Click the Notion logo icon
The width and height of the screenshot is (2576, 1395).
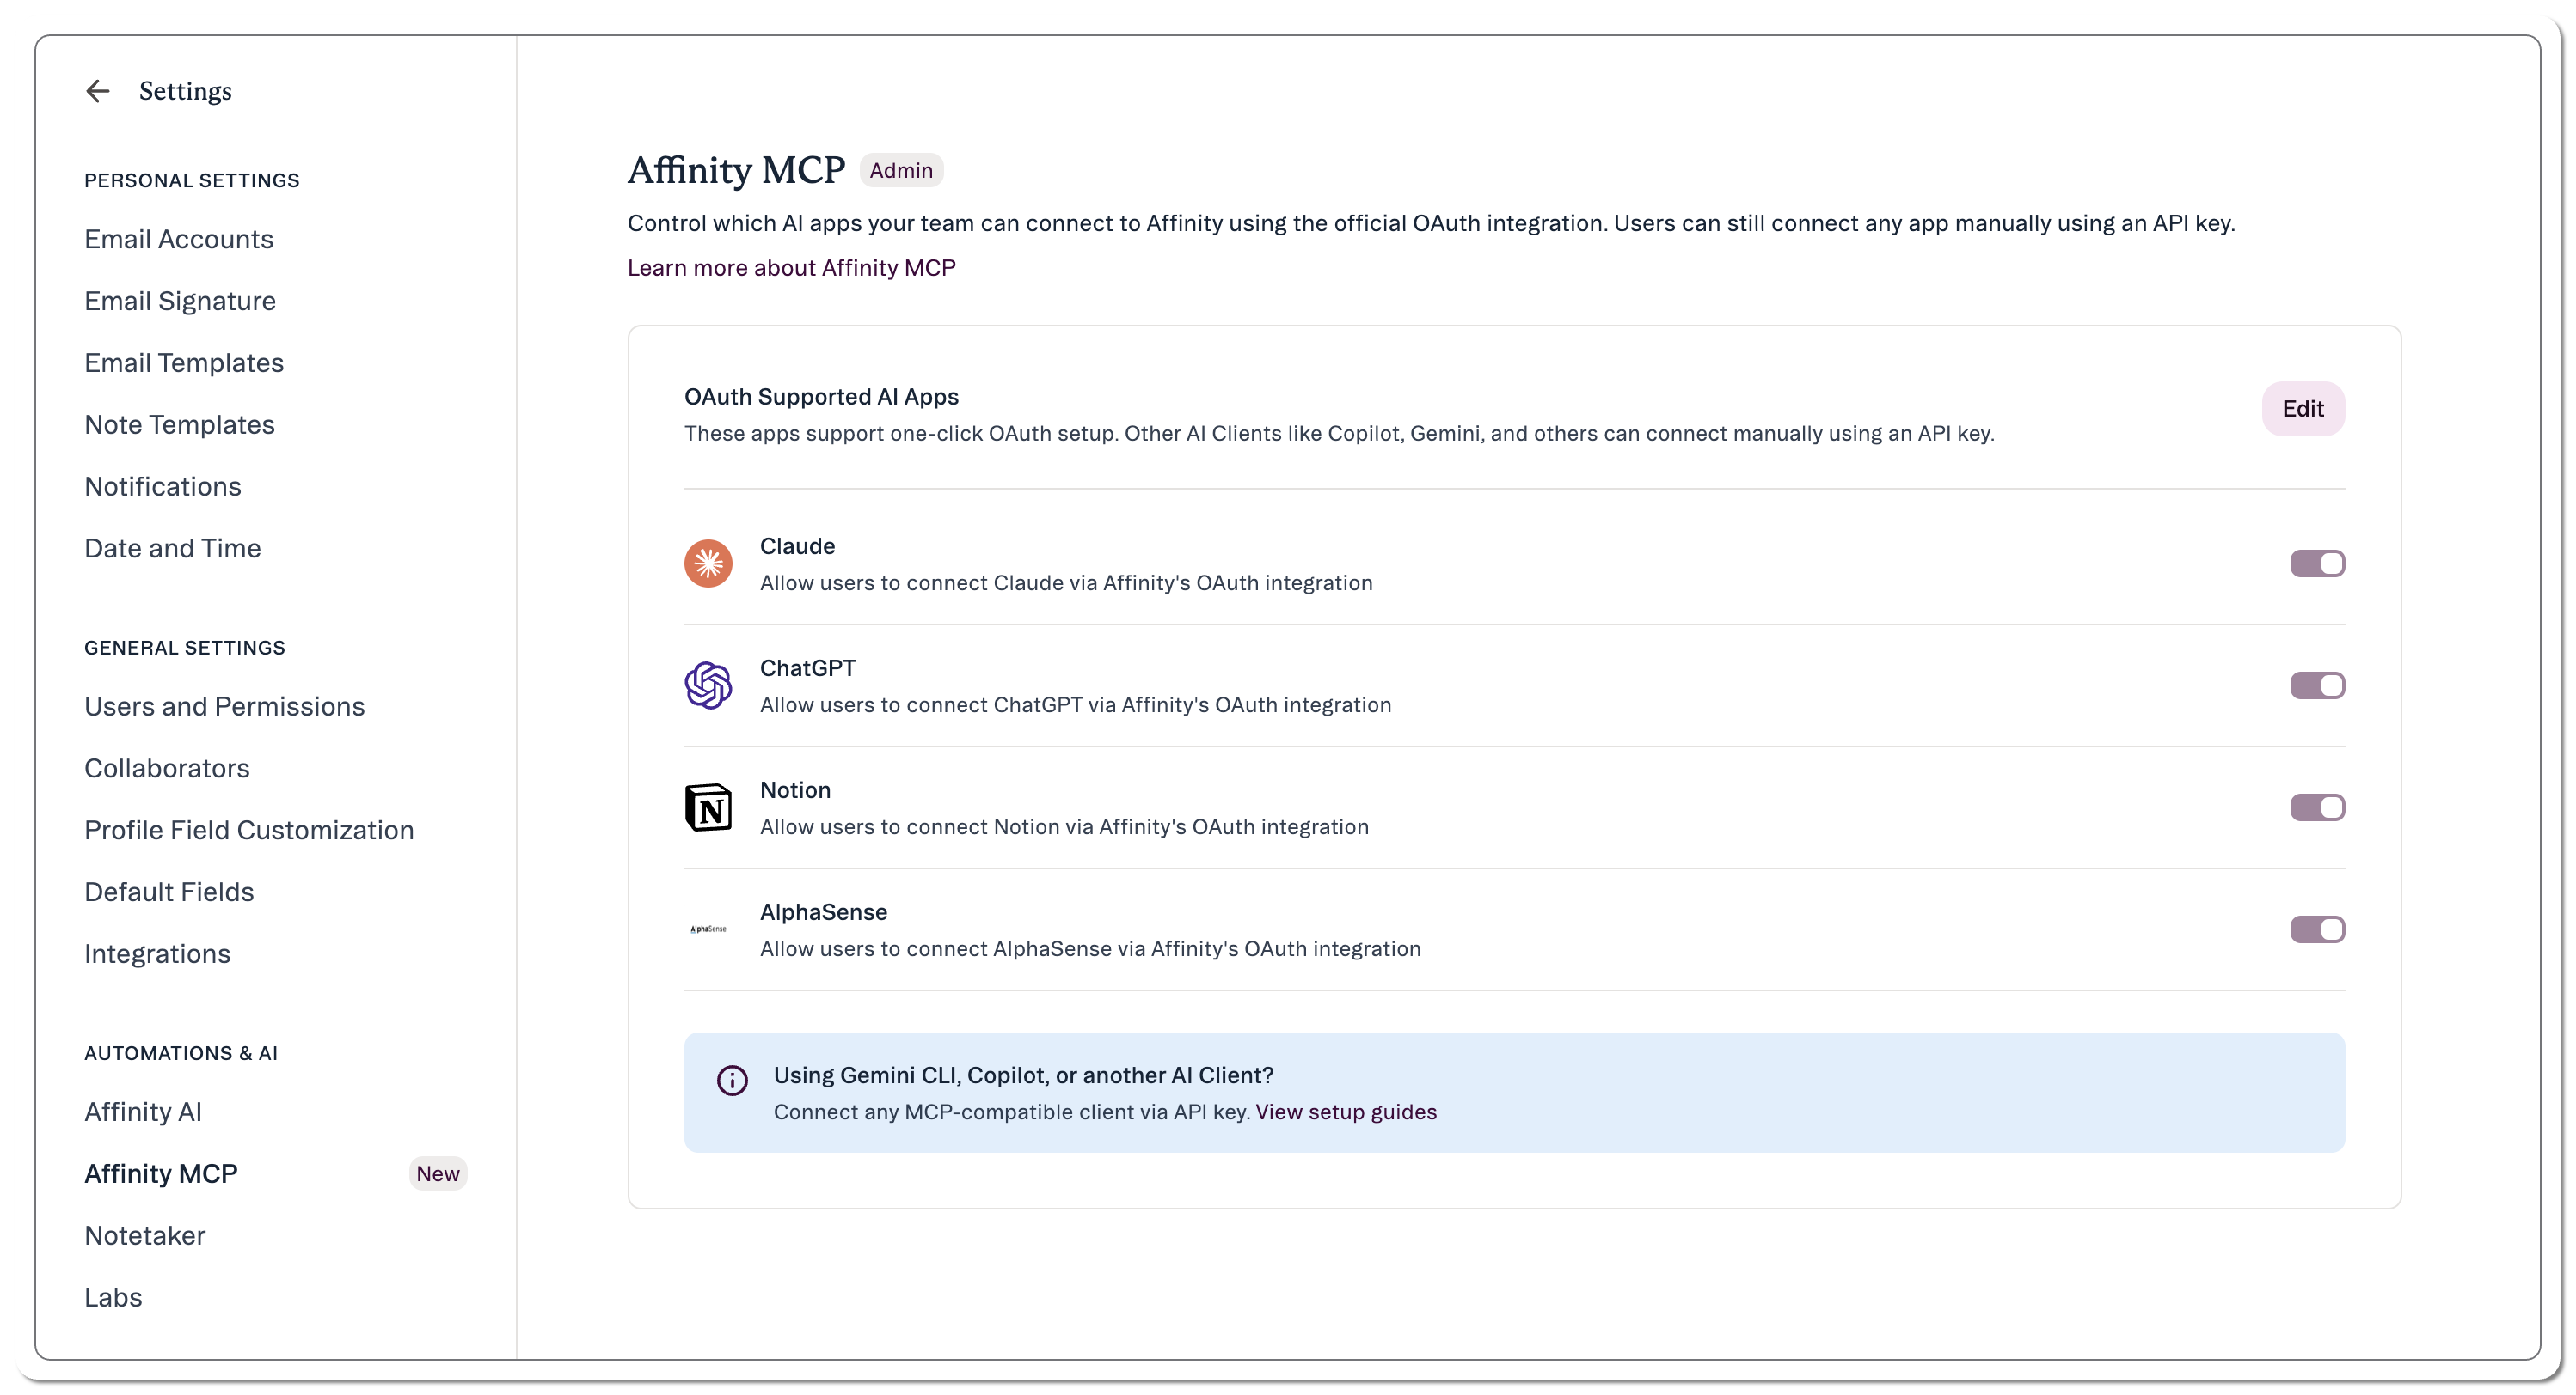[x=708, y=807]
